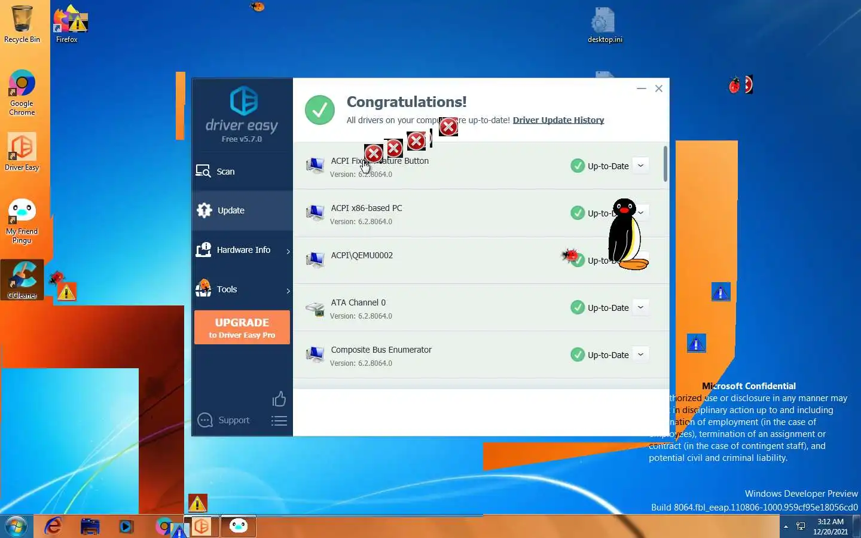Image resolution: width=861 pixels, height=538 pixels.
Task: Expand dropdown for ATA Channel 0
Action: (640, 307)
